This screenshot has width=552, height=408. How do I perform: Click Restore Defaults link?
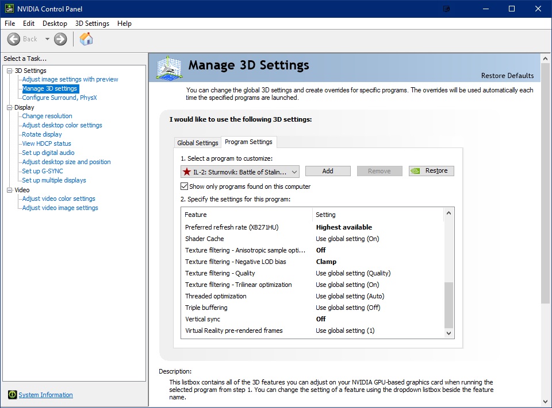[x=507, y=76]
